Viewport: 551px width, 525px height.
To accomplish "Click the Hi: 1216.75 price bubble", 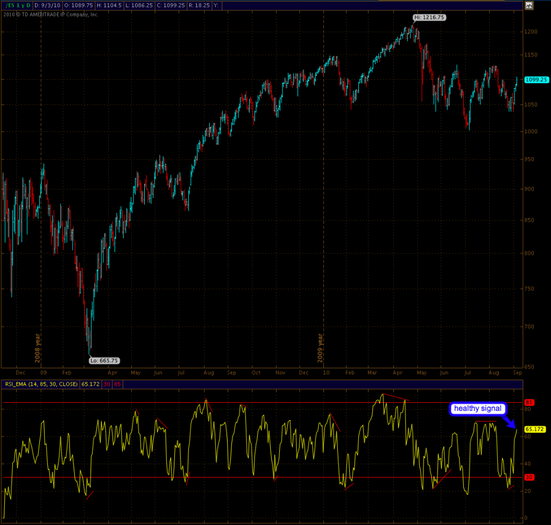I will (x=429, y=18).
